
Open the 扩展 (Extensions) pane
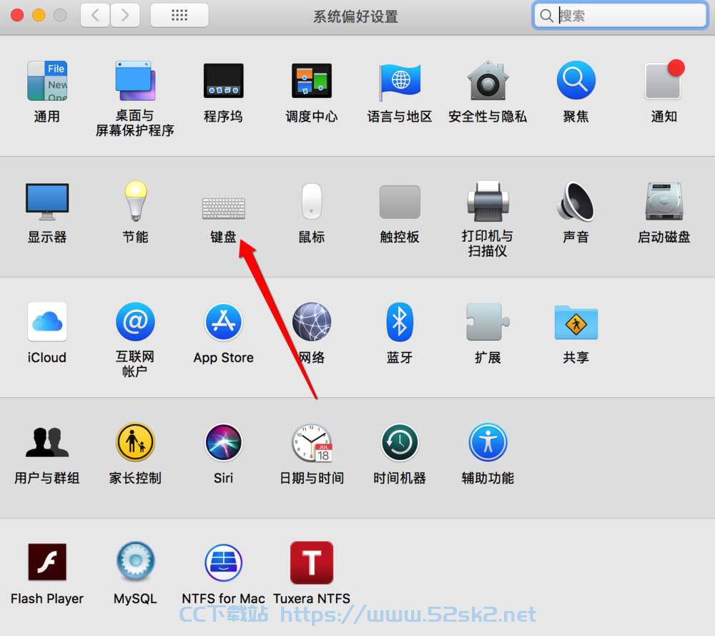pyautogui.click(x=488, y=322)
